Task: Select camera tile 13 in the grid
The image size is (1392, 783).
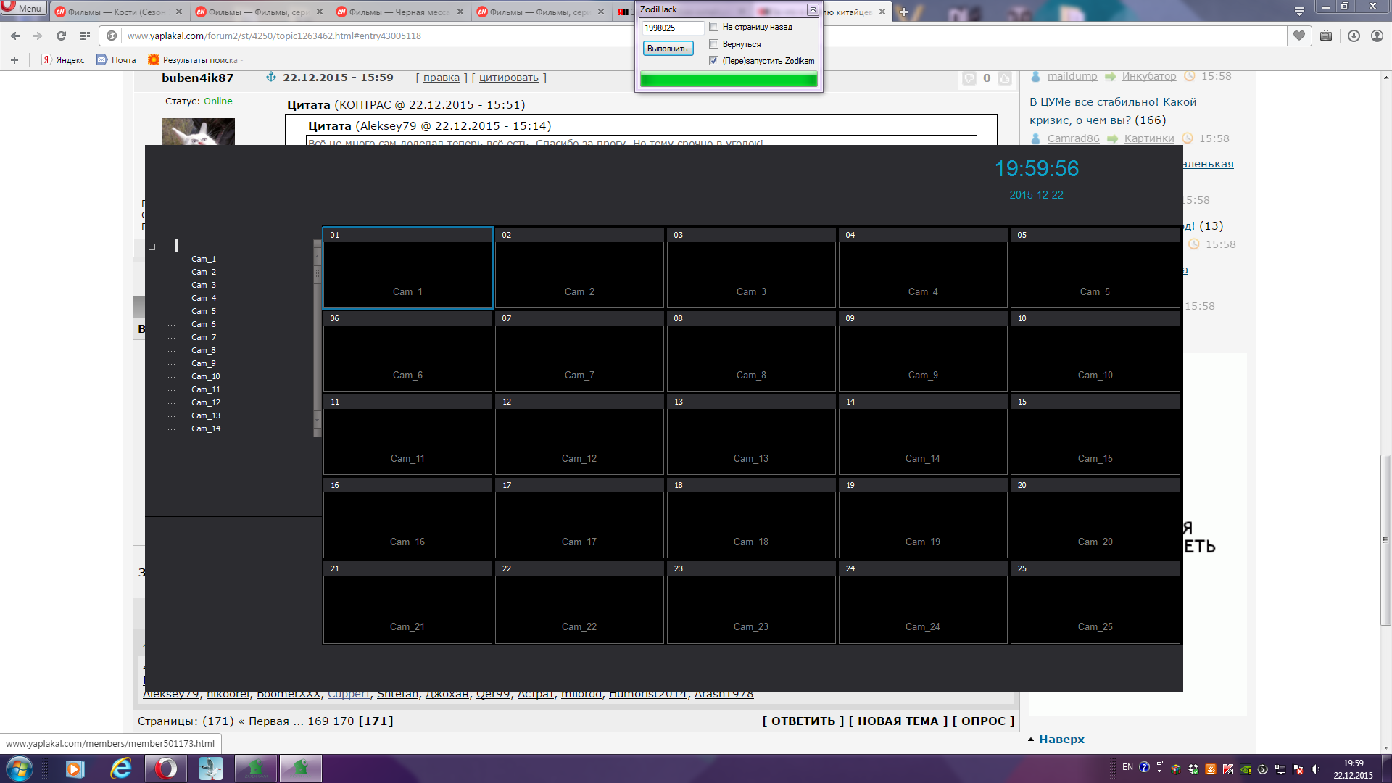Action: tap(751, 435)
